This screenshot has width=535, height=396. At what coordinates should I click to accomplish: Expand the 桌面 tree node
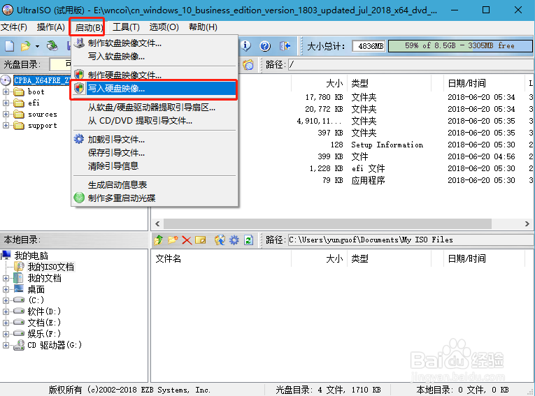[6, 289]
